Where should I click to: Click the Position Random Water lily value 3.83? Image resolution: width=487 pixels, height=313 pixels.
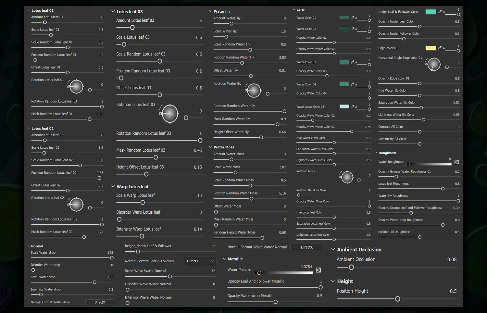tap(282, 57)
